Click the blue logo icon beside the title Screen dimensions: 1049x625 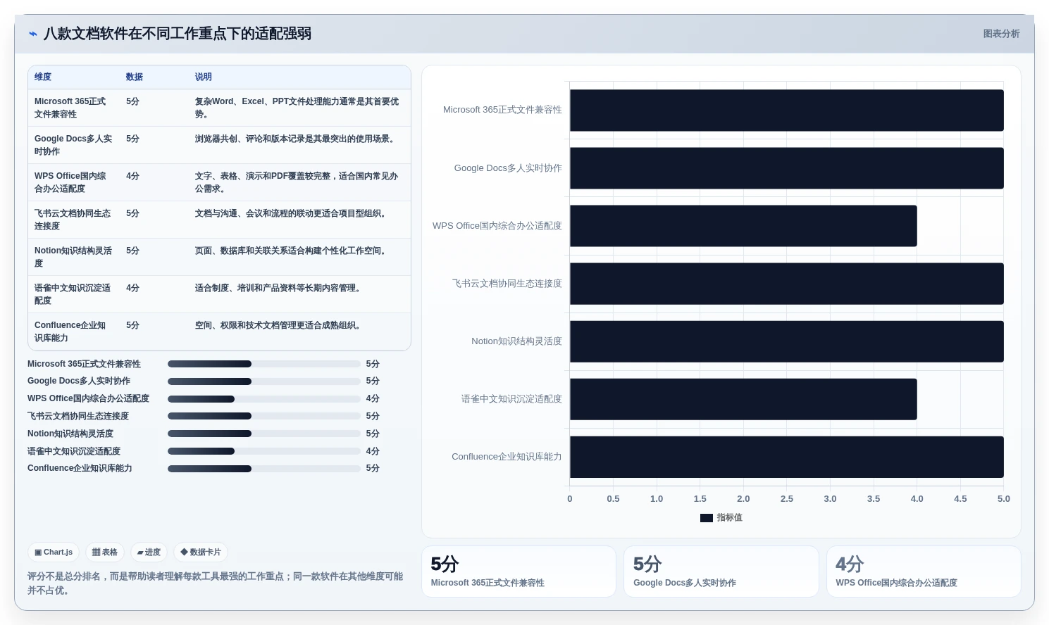point(32,34)
